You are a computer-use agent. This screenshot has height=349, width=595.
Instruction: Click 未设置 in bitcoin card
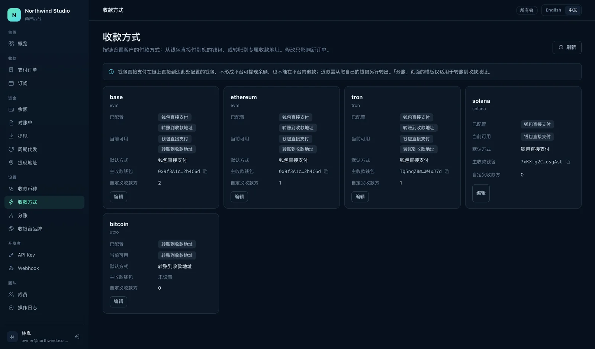click(165, 277)
